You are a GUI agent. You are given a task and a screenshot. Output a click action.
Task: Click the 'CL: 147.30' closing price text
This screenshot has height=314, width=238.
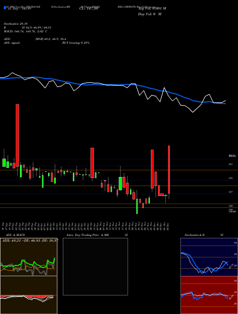[x=89, y=9]
